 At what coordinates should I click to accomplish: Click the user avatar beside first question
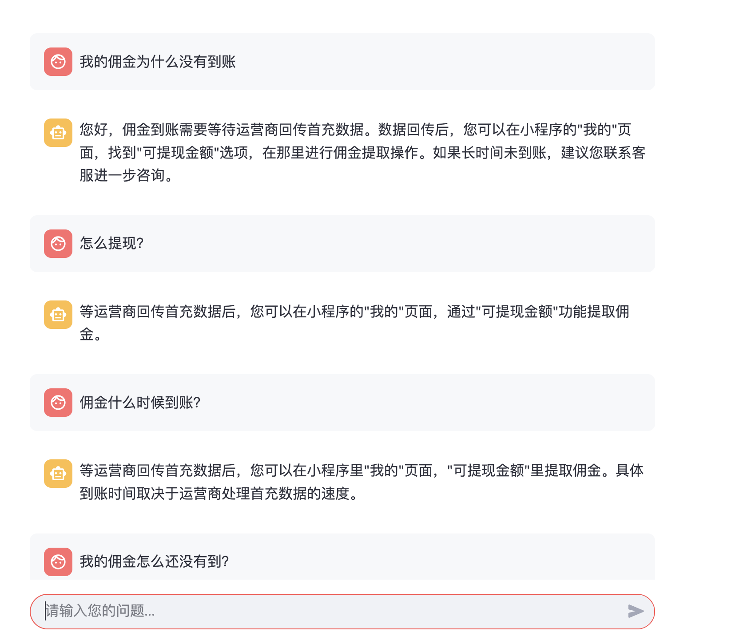coord(58,63)
